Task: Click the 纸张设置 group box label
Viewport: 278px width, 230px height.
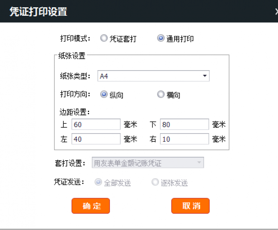Action: 72,56
